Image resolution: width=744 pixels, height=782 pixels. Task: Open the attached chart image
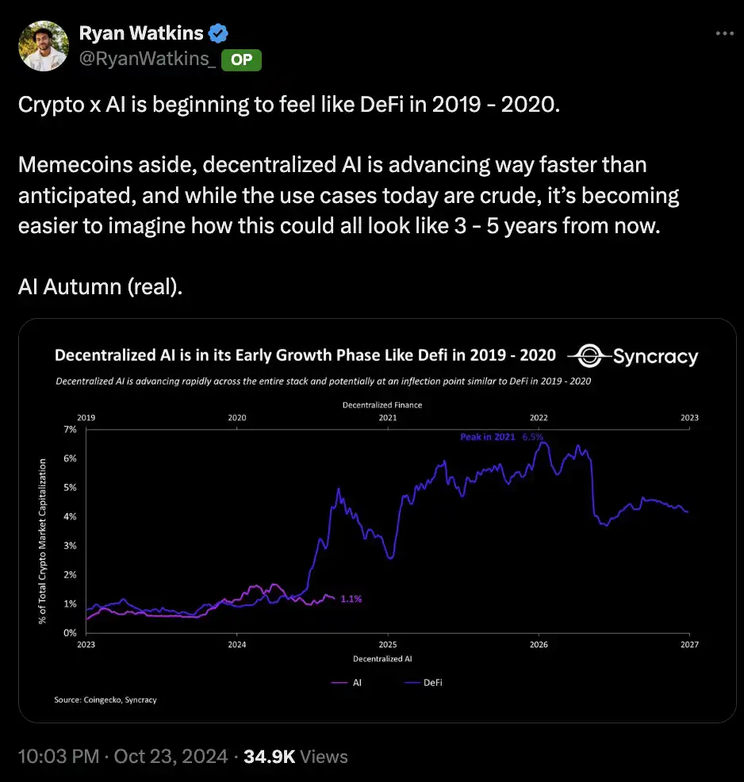pos(378,539)
